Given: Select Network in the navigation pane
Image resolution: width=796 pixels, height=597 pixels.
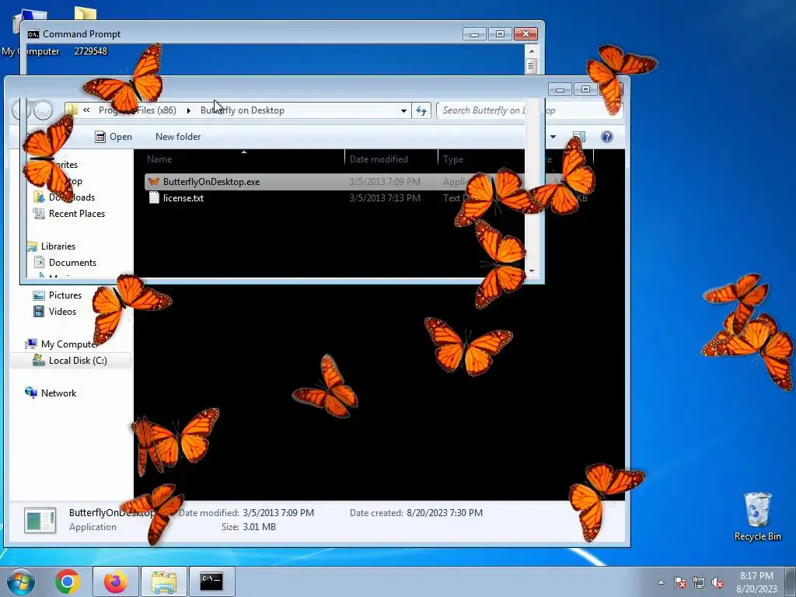Looking at the screenshot, I should [58, 393].
